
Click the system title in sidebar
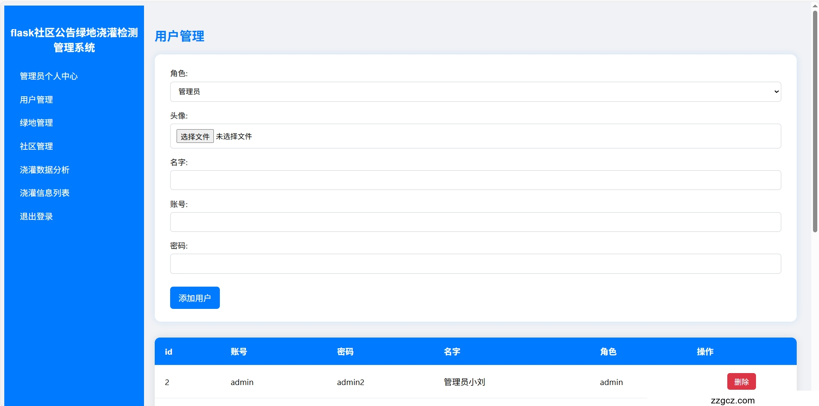pyautogui.click(x=74, y=40)
